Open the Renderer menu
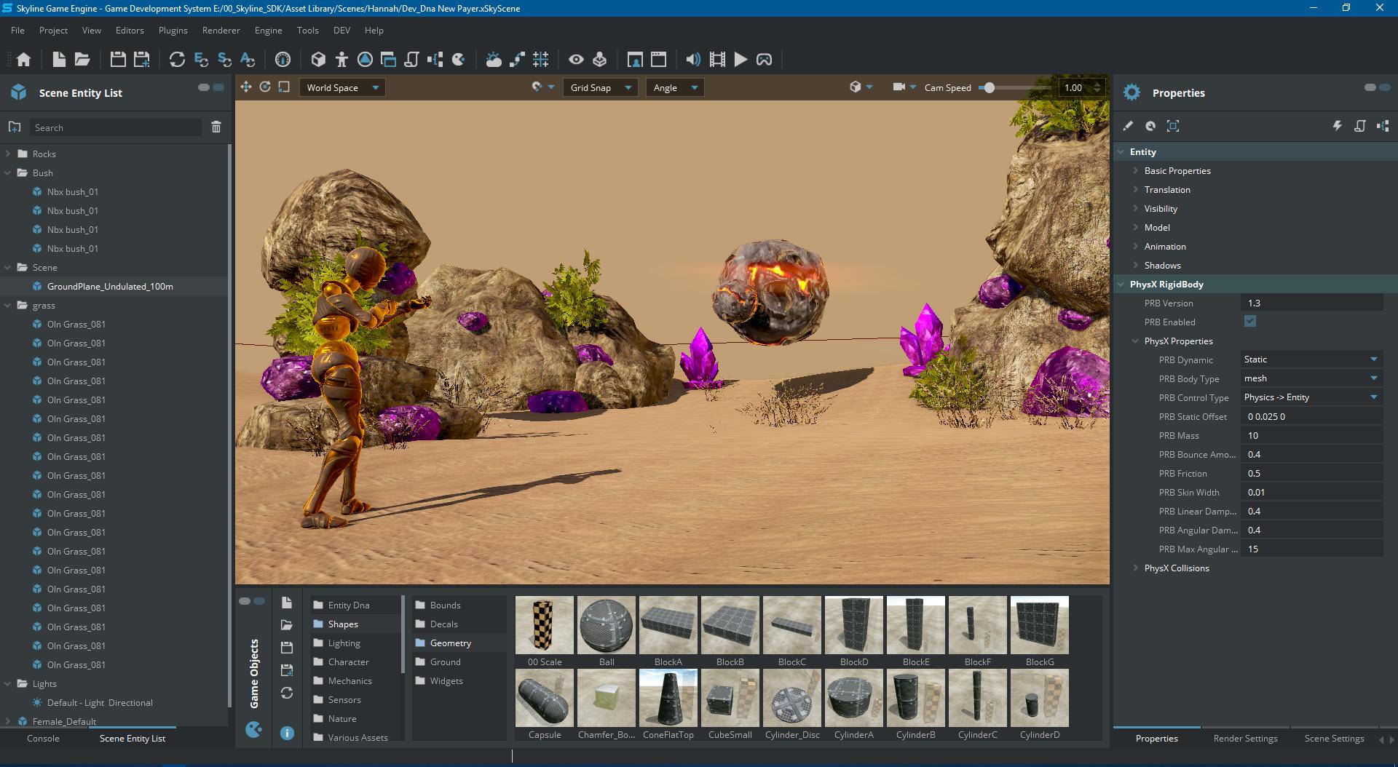This screenshot has height=767, width=1398. pyautogui.click(x=221, y=31)
